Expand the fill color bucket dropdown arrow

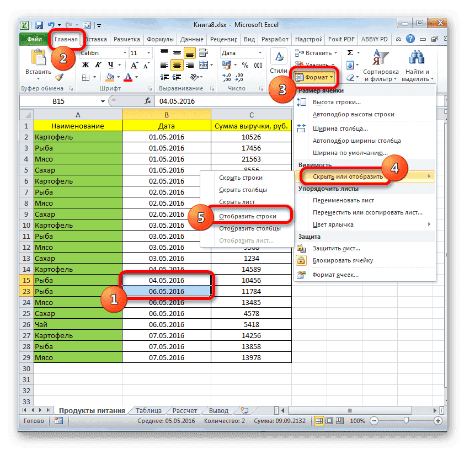tap(117, 77)
